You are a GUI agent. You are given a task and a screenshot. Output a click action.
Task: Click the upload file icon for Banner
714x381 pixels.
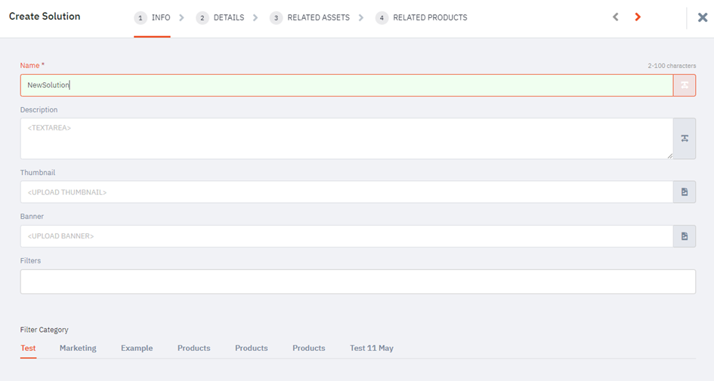click(685, 236)
